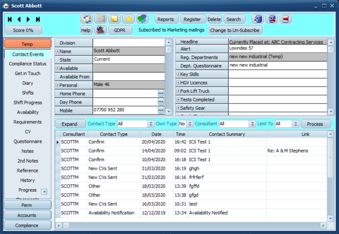Open the Availability sidebar item
Screen dimensions: 339x234
[28, 112]
